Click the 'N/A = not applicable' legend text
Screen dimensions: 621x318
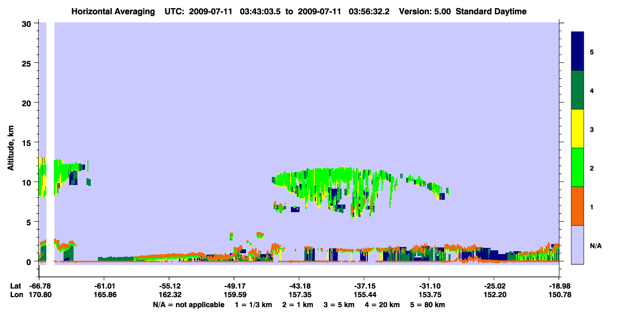click(188, 305)
